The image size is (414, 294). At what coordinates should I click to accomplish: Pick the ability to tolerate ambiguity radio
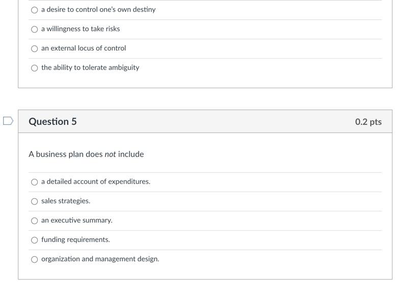pos(35,68)
